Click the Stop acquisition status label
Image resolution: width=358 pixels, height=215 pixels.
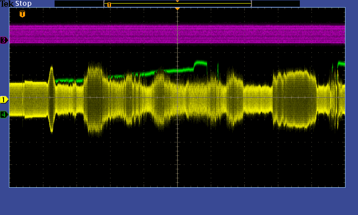tap(24, 4)
